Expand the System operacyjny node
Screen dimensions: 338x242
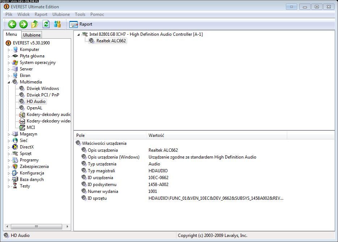coord(9,63)
